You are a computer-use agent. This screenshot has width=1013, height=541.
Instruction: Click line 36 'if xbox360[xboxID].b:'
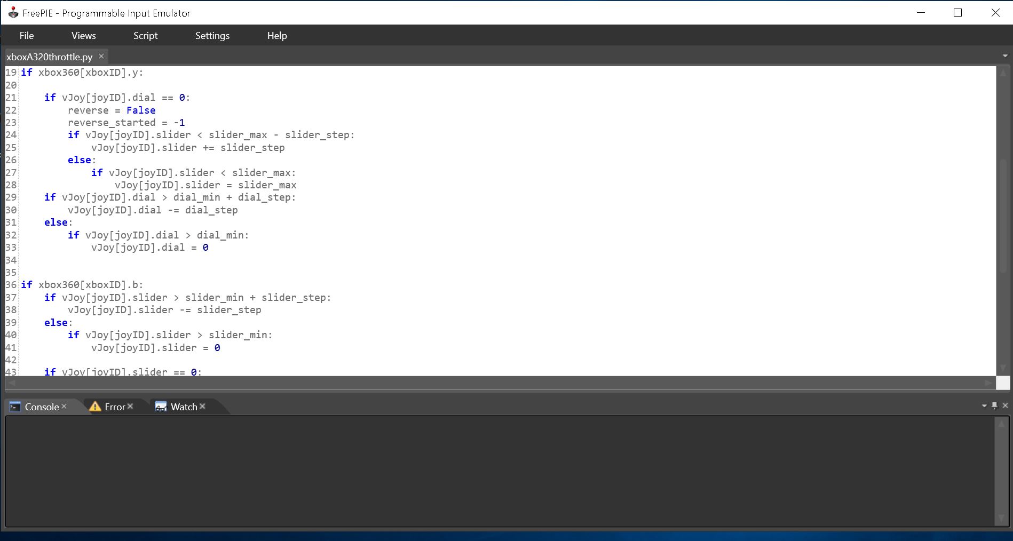[82, 285]
